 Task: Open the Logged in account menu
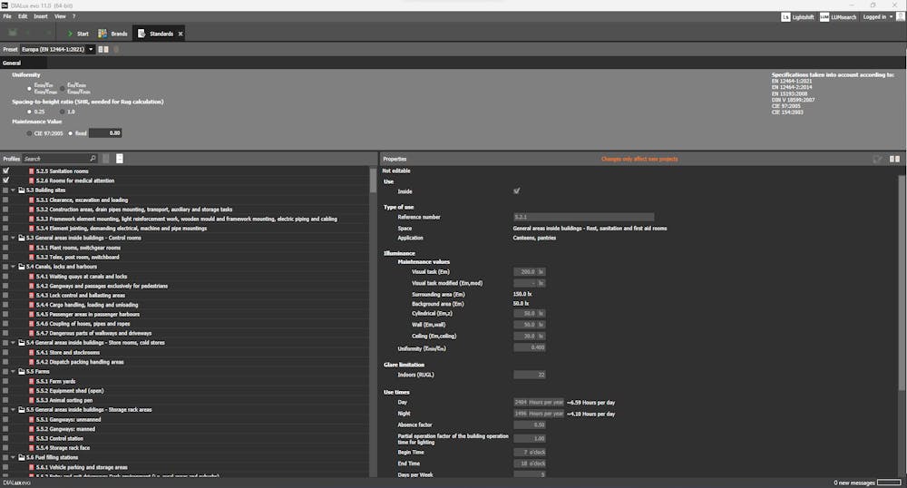click(877, 16)
